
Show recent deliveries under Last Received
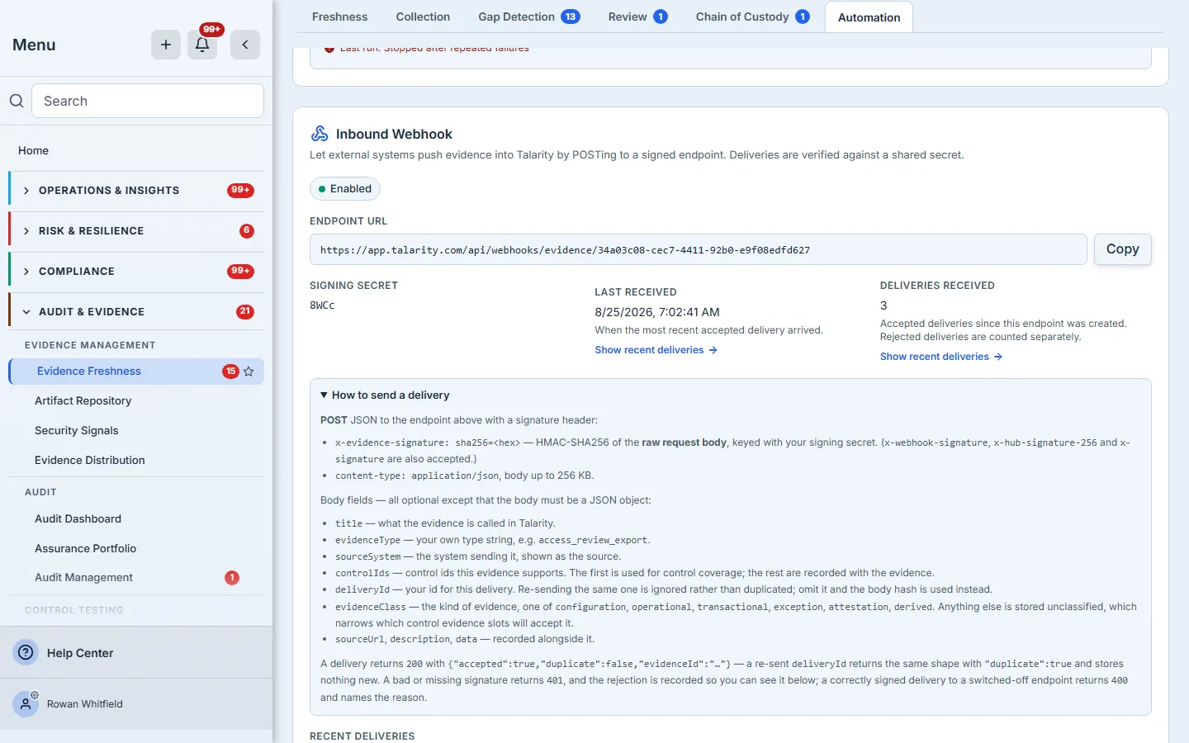tap(656, 350)
